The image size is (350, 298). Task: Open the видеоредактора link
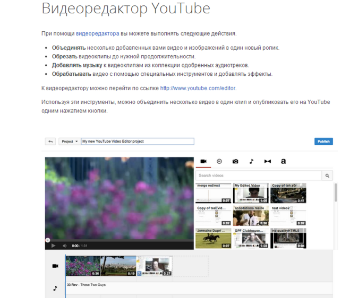point(98,33)
